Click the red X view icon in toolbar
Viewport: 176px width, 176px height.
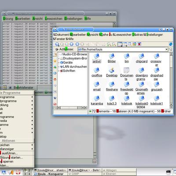[139, 44]
